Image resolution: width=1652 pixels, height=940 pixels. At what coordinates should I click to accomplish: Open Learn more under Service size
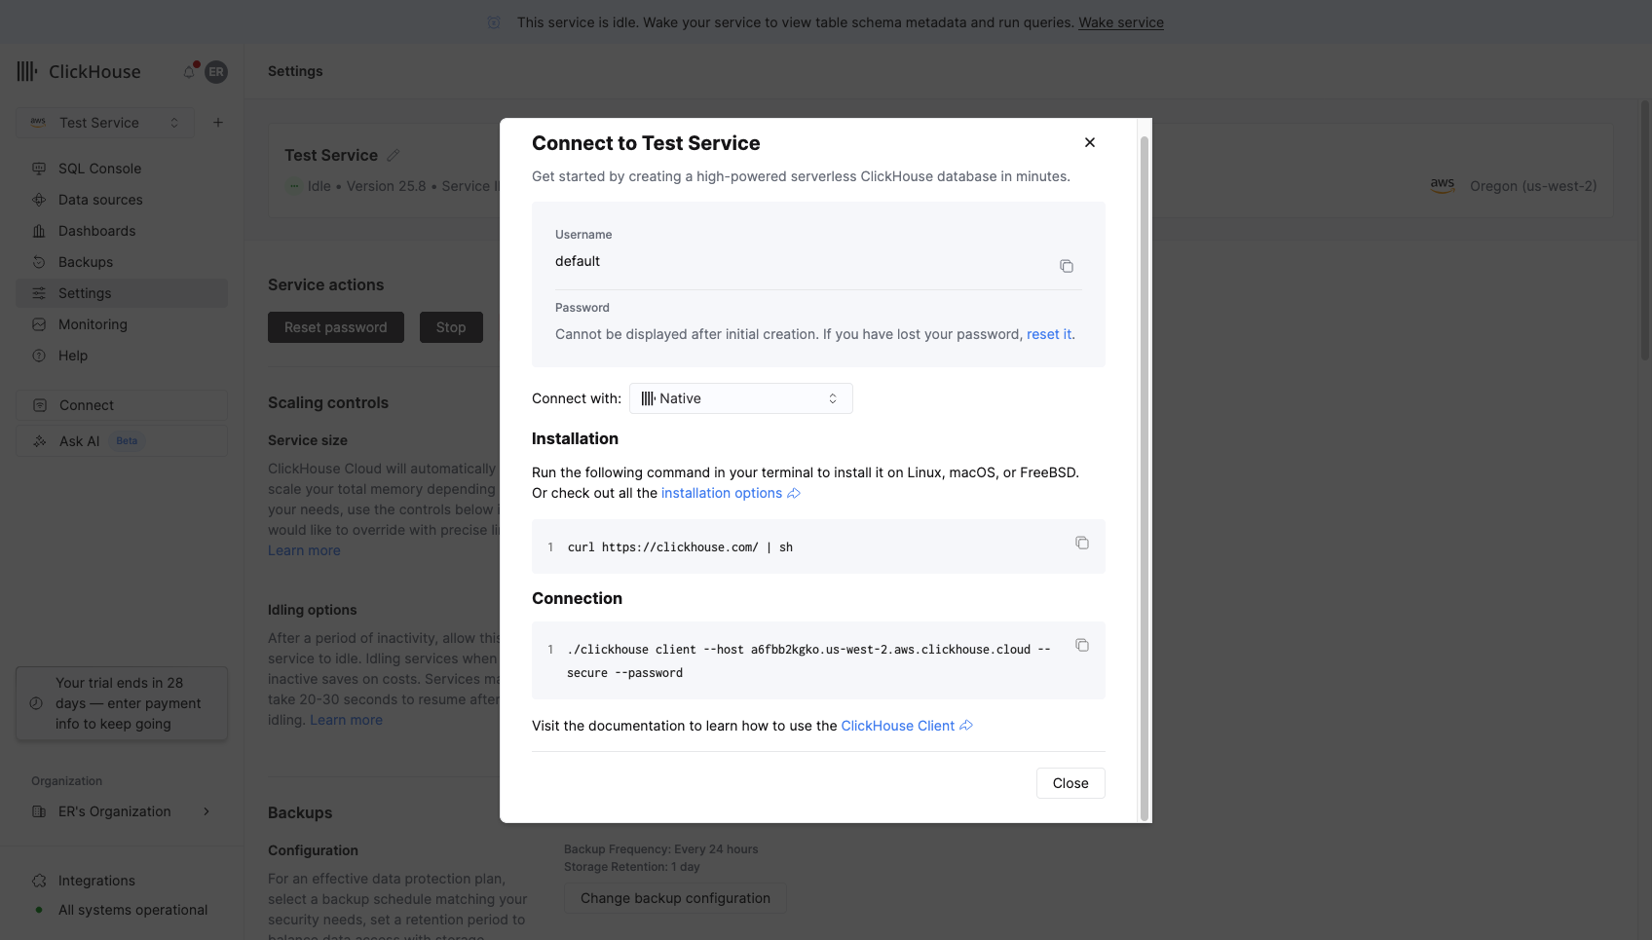point(304,550)
